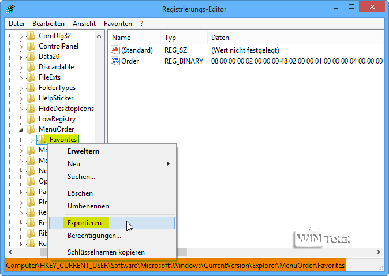The width and height of the screenshot is (389, 276).
Task: Select the Data20 tree entry
Action: coord(49,57)
